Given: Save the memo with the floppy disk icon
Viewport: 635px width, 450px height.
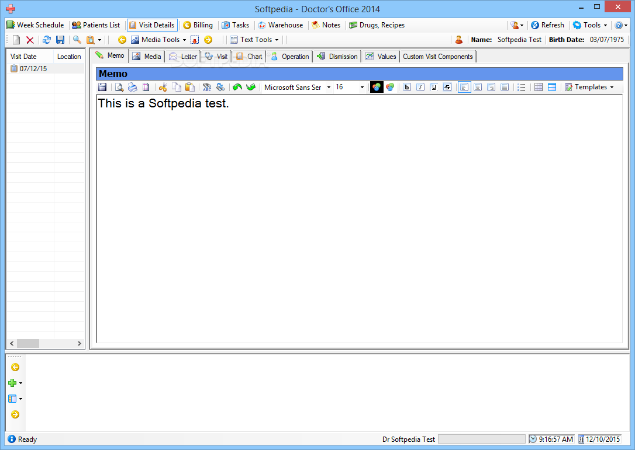Looking at the screenshot, I should click(102, 87).
